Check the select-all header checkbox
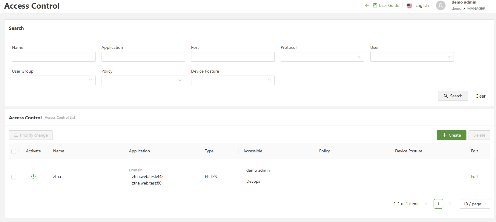This screenshot has height=222, width=496. (x=14, y=151)
